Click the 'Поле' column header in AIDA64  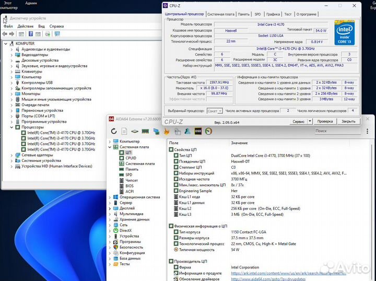click(x=198, y=143)
